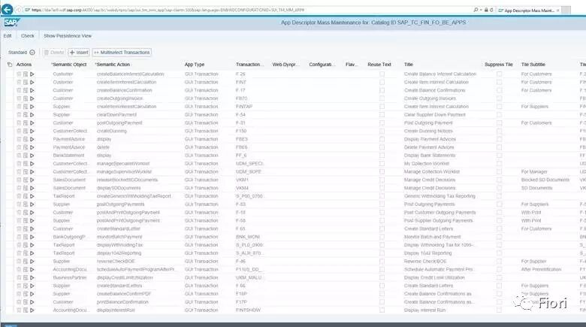The image size is (586, 327).
Task: Click play icon in displayInterestRun row
Action: (x=32, y=310)
